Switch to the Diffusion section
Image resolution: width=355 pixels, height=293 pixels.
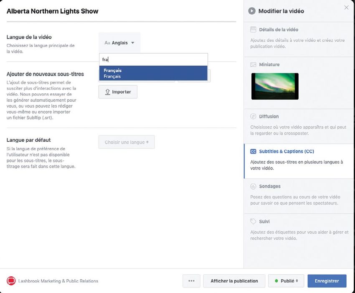pyautogui.click(x=269, y=116)
